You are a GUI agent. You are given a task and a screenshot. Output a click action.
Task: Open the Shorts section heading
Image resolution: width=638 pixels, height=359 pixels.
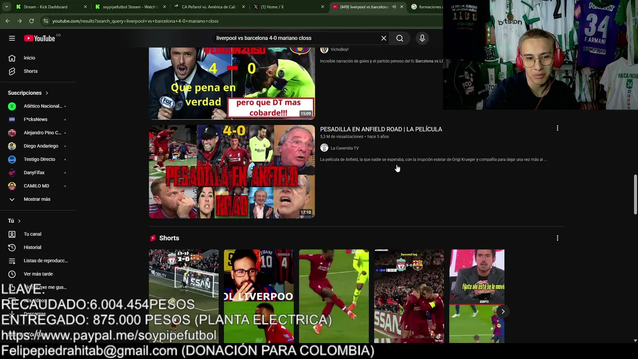169,238
